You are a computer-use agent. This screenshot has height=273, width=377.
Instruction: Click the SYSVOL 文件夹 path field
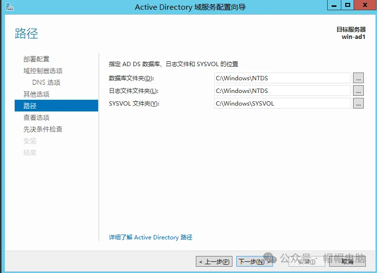tap(282, 103)
